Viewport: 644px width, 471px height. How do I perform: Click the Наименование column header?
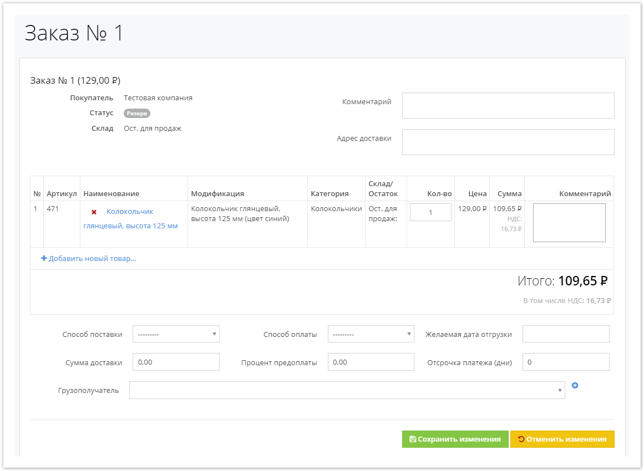pos(111,193)
